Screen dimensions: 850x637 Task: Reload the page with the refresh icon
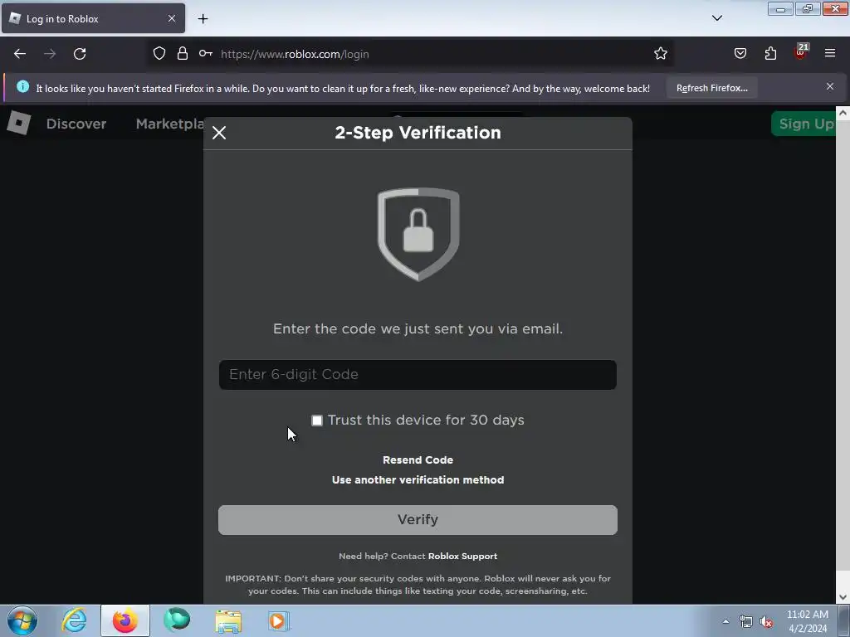(x=80, y=54)
